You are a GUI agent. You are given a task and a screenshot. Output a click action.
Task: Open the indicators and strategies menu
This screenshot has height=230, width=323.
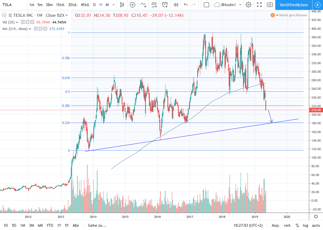143,5
